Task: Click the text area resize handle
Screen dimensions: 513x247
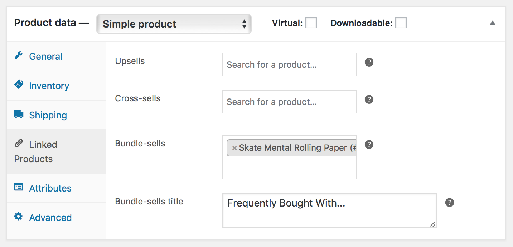Action: 433,224
